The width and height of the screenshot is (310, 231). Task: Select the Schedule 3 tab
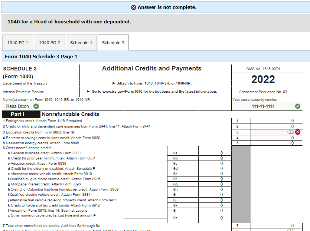(113, 42)
